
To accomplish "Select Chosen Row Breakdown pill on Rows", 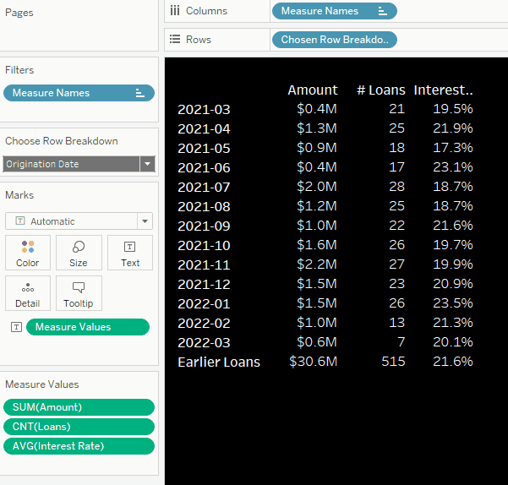I will (x=335, y=40).
